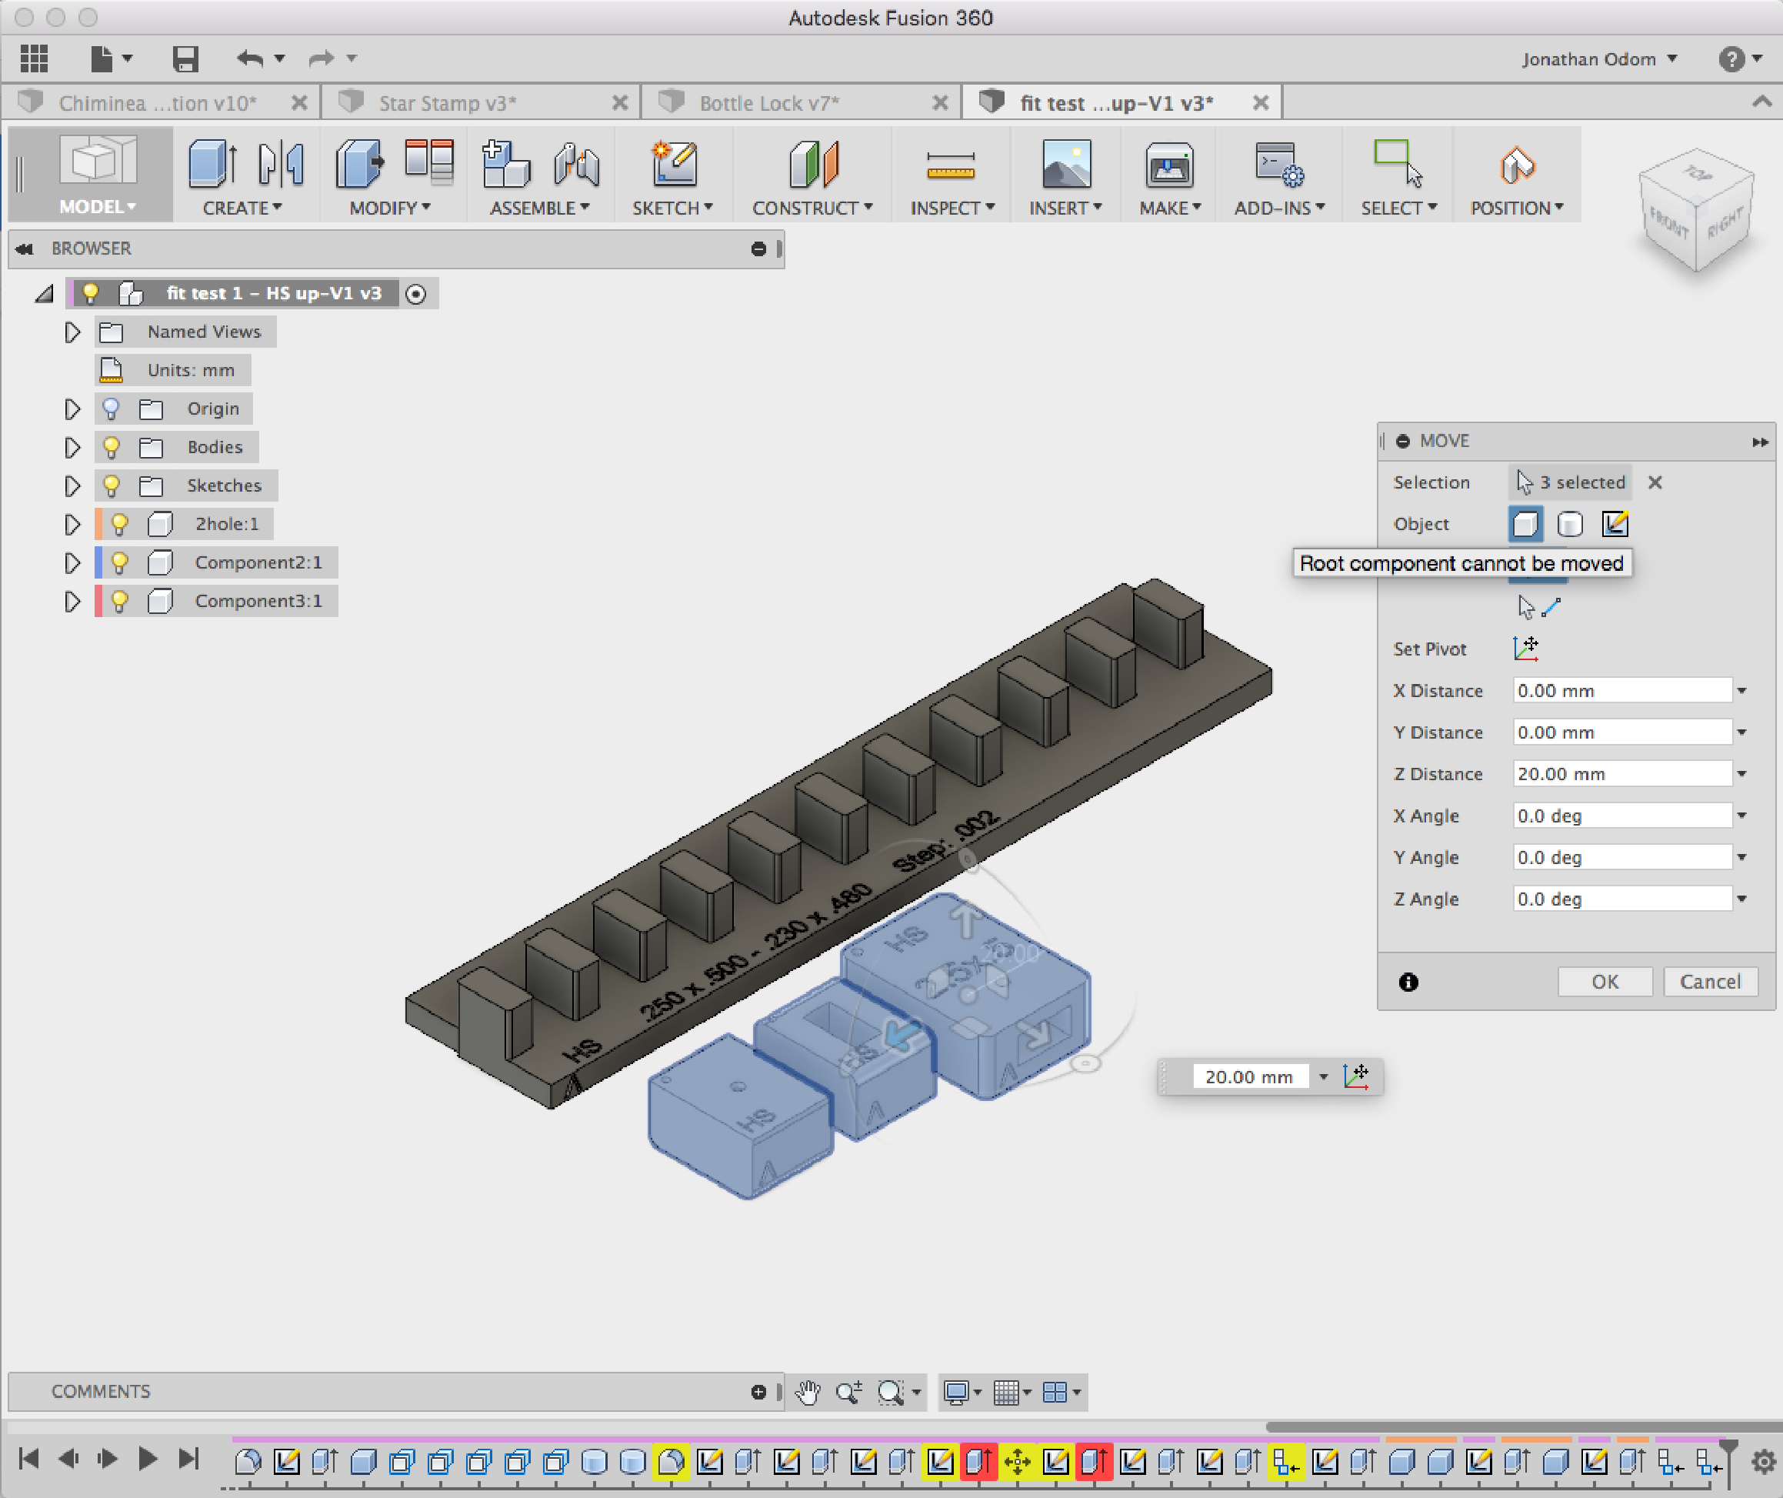Click the Pan hand tool icon

coord(808,1392)
